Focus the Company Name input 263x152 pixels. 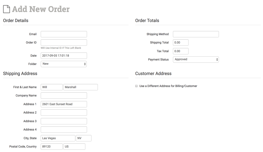[64, 95]
